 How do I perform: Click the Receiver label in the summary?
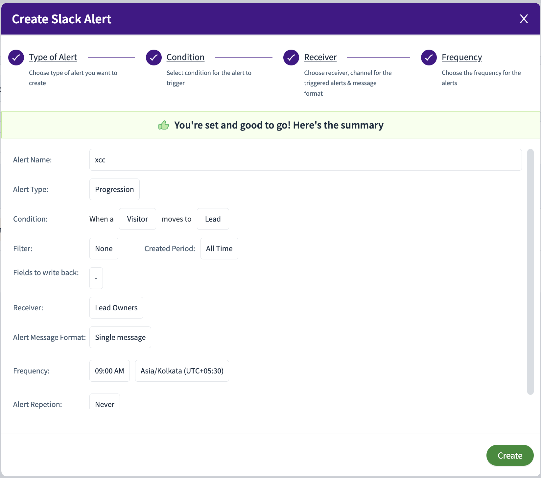point(28,308)
